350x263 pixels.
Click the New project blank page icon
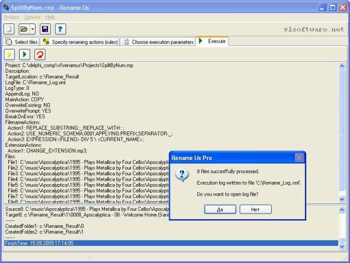(x=9, y=29)
